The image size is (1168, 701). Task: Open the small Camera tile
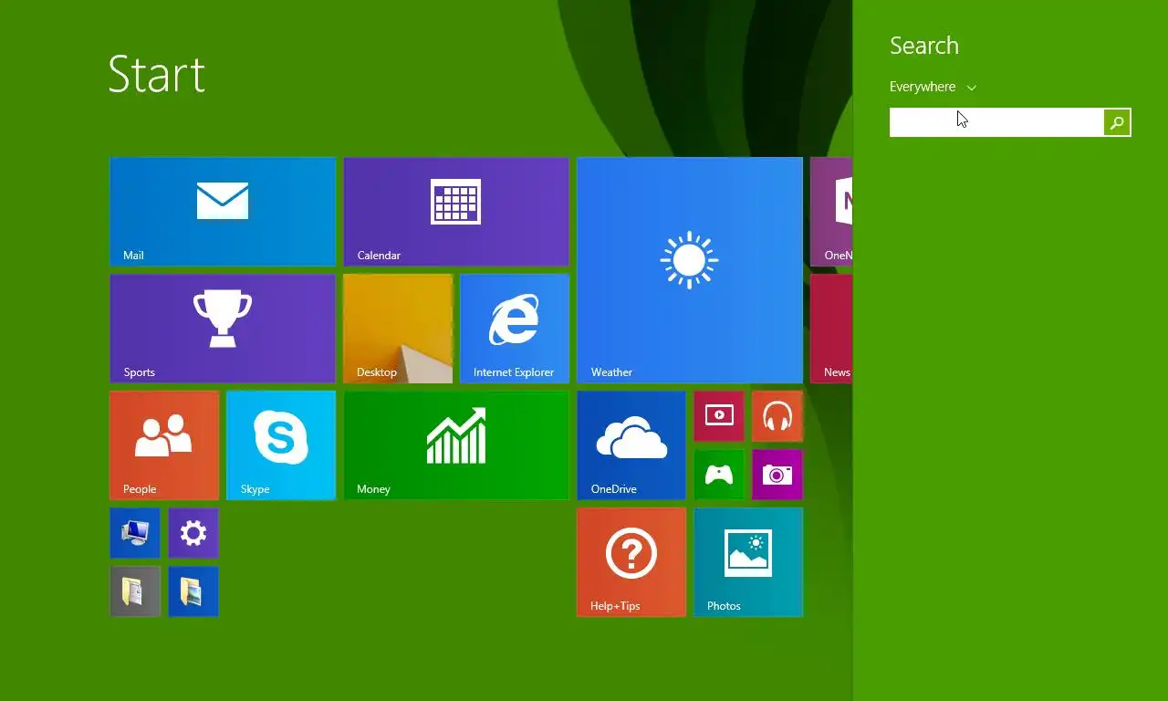coord(777,475)
